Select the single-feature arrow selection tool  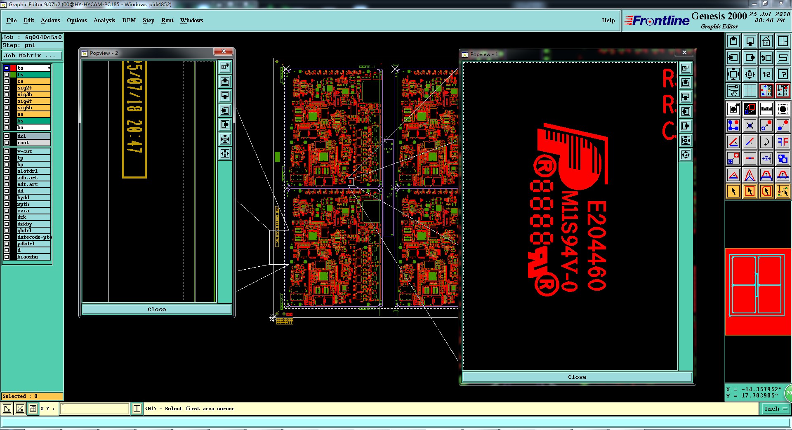(733, 191)
